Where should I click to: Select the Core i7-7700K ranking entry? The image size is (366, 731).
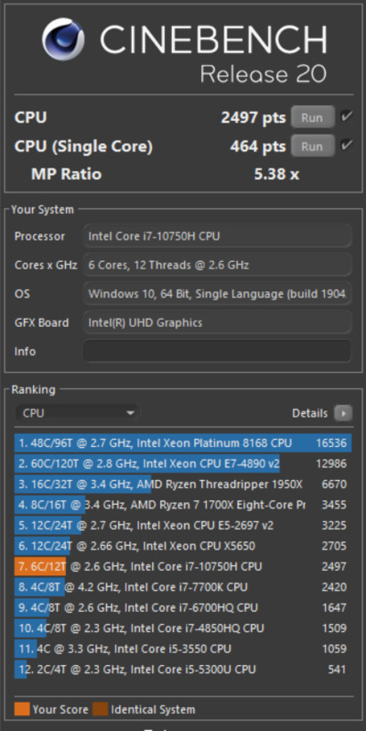[183, 587]
